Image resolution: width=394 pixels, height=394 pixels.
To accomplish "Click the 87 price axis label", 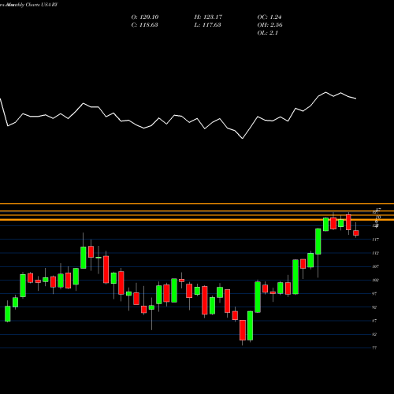I will [374, 321].
